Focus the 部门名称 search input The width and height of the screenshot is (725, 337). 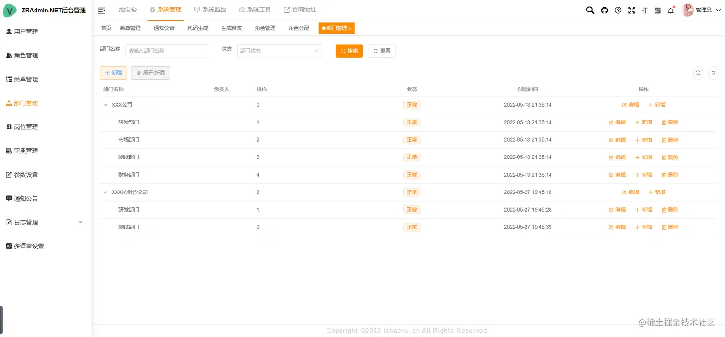click(167, 51)
